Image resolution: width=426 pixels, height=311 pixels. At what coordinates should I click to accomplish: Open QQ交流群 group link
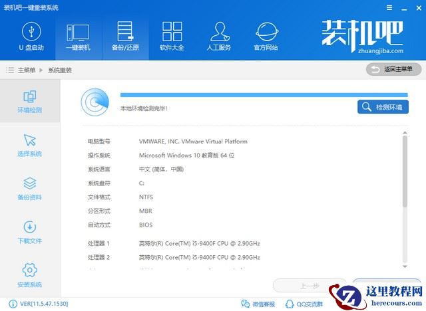[x=304, y=304]
